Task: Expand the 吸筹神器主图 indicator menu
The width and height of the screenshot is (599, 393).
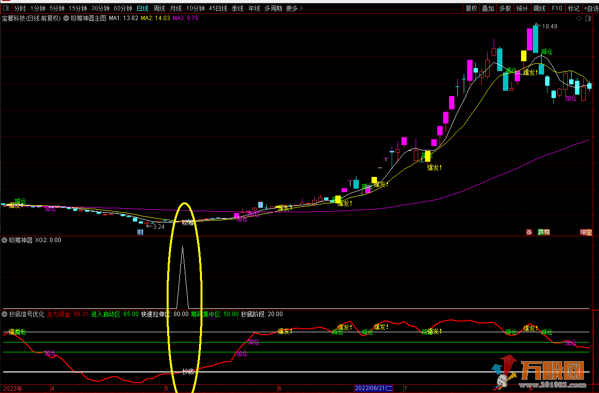Action: (x=67, y=19)
